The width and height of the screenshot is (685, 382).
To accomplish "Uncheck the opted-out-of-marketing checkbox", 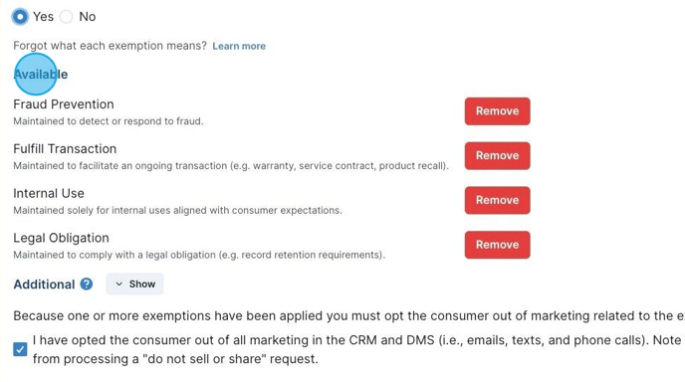I will pos(20,349).
